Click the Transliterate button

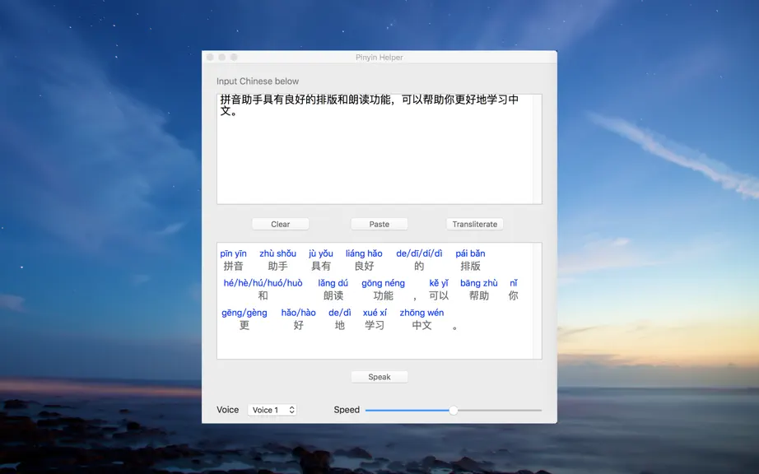pos(474,224)
